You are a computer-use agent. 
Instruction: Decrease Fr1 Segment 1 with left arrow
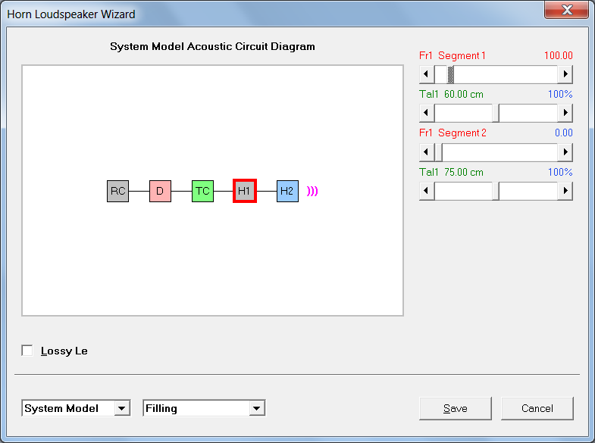coord(427,74)
